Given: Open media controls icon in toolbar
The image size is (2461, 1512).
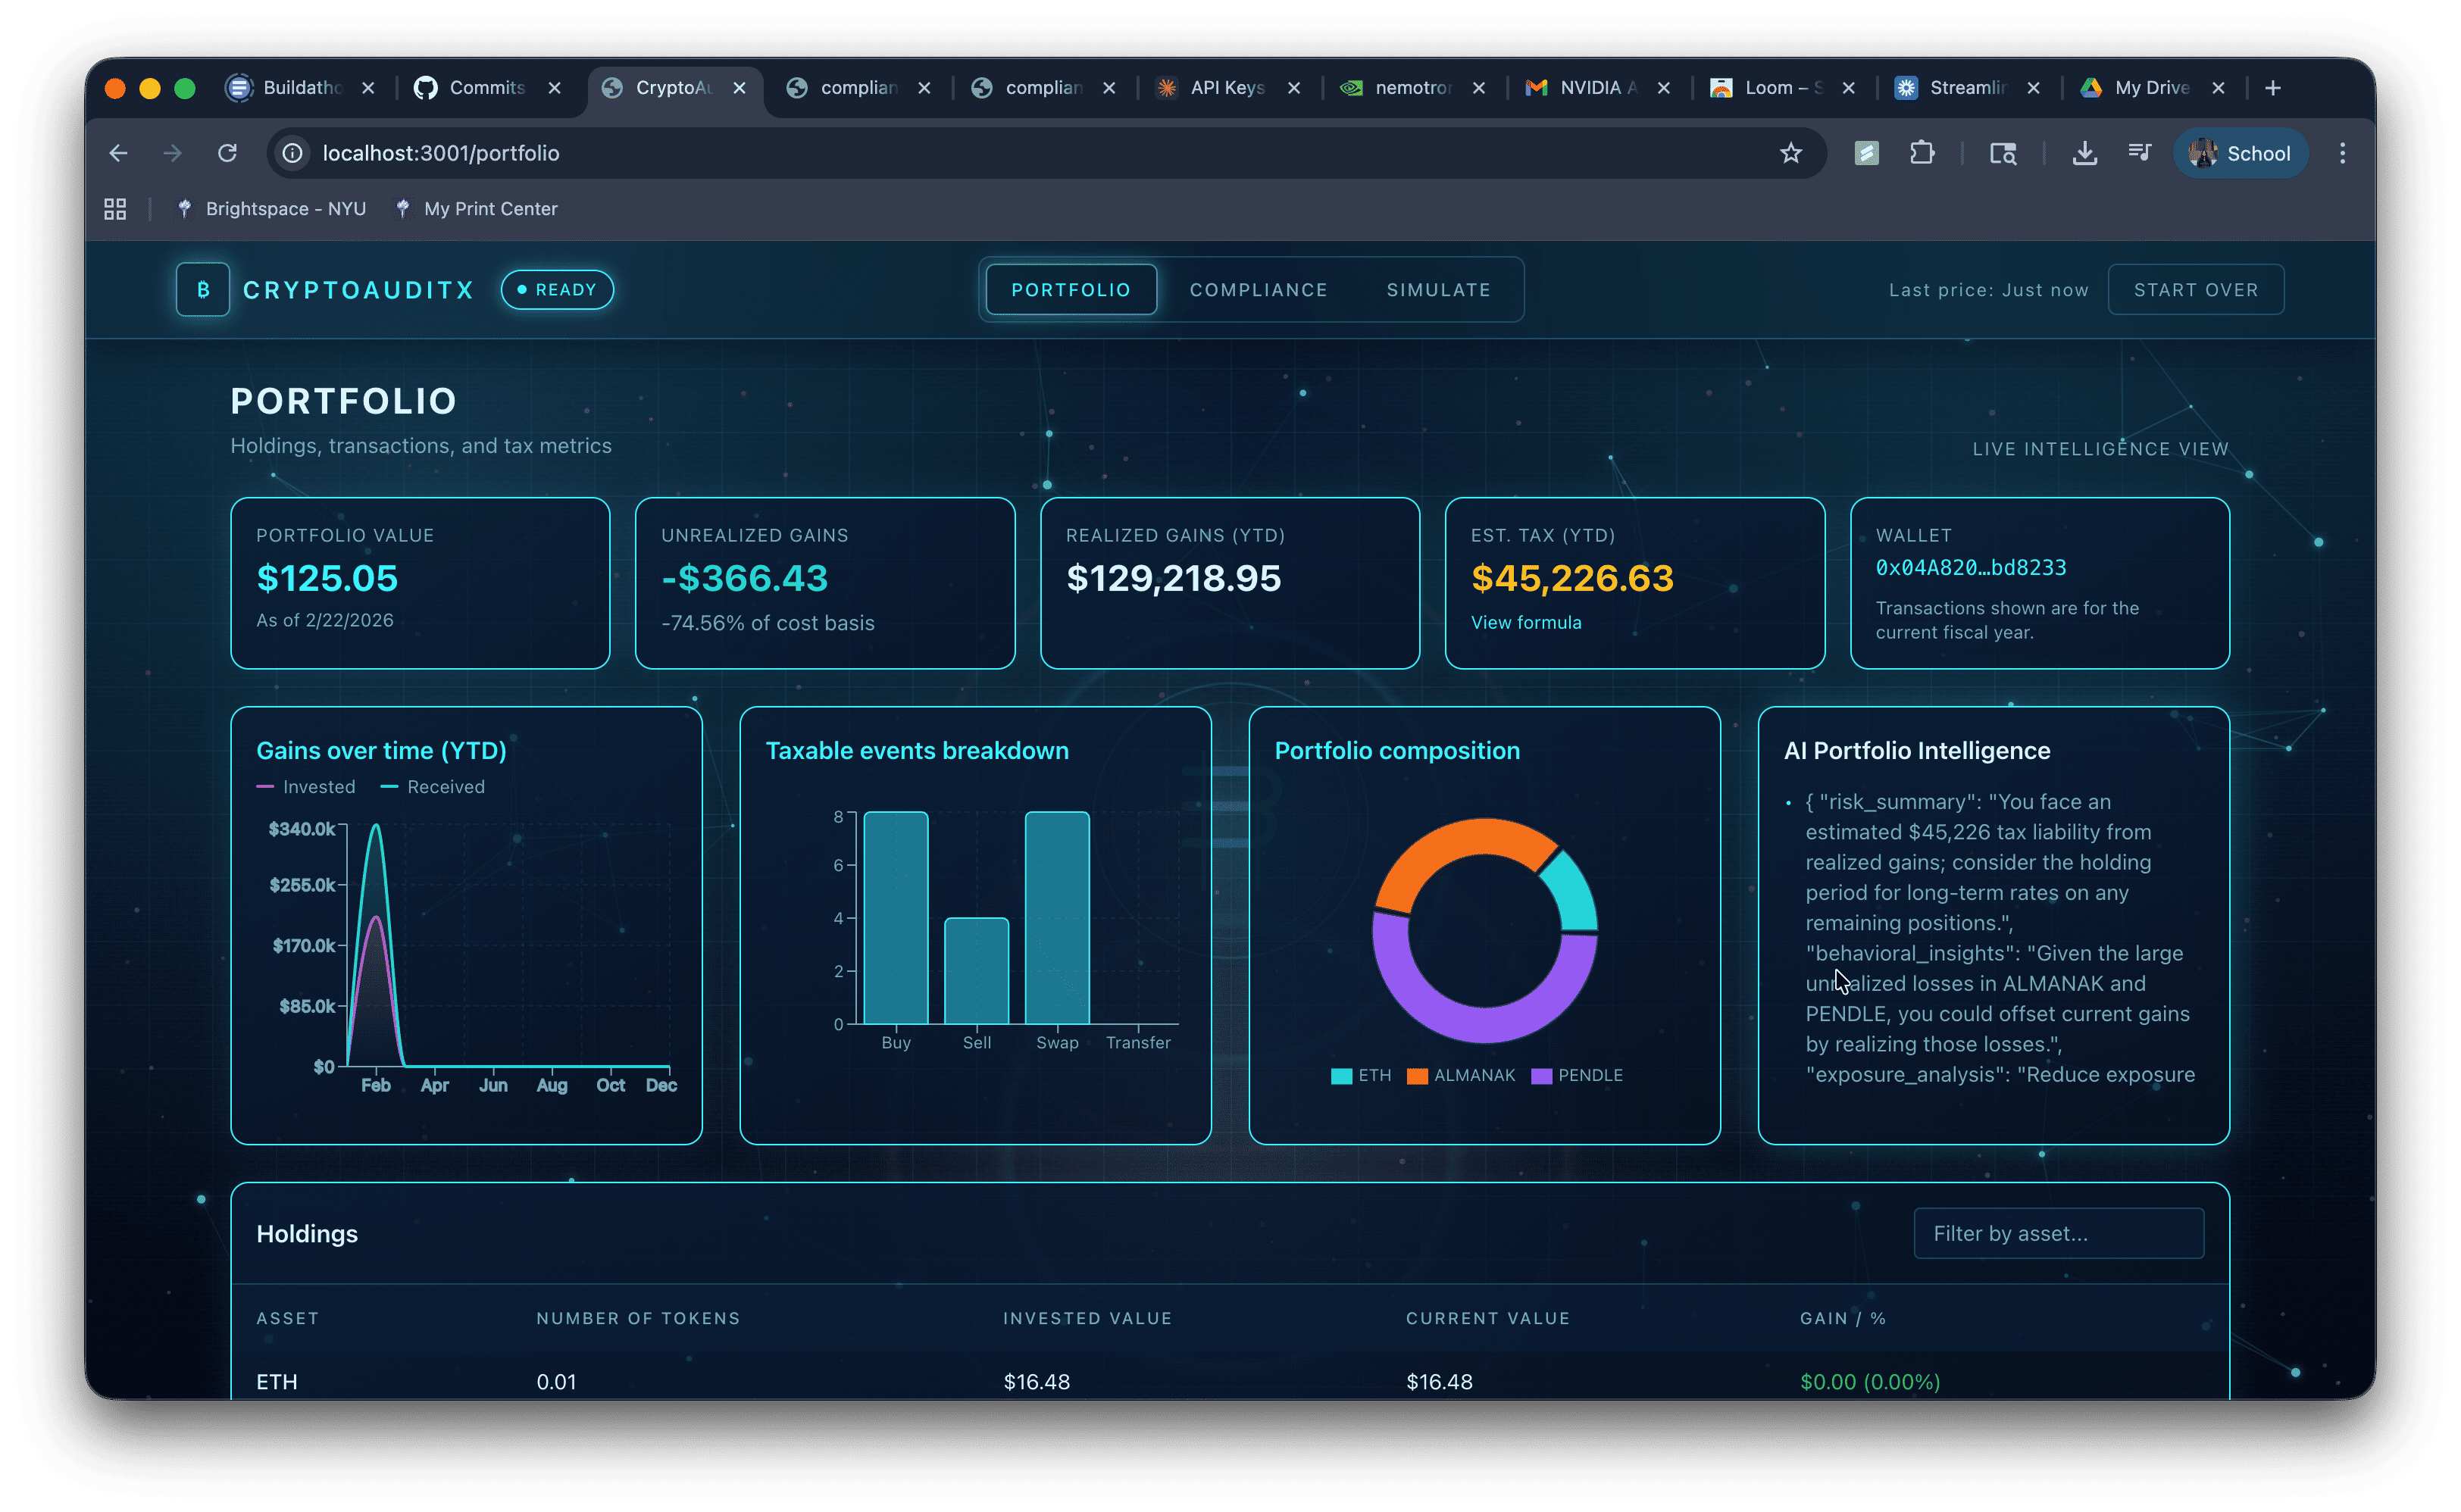Looking at the screenshot, I should tap(2139, 153).
